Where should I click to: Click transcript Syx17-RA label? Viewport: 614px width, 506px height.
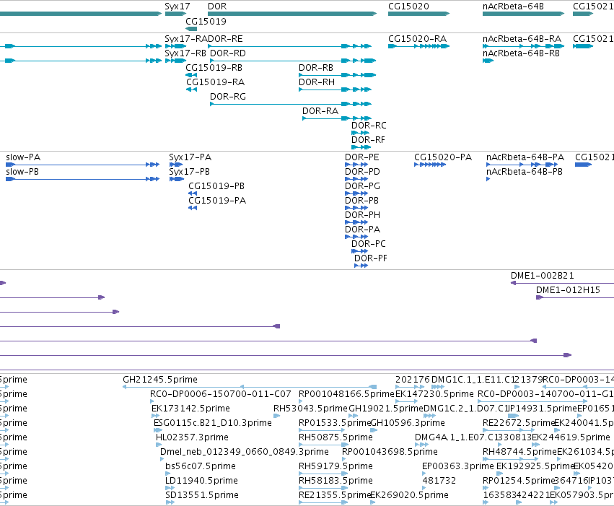(186, 39)
